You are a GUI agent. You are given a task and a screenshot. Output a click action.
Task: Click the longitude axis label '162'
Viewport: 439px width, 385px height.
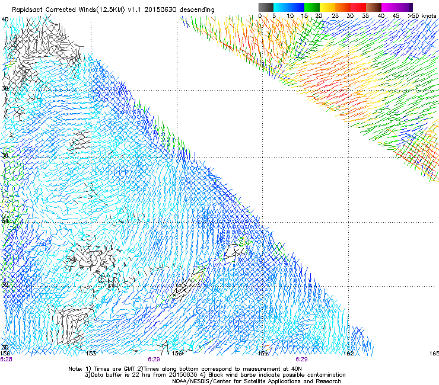tap(349, 354)
